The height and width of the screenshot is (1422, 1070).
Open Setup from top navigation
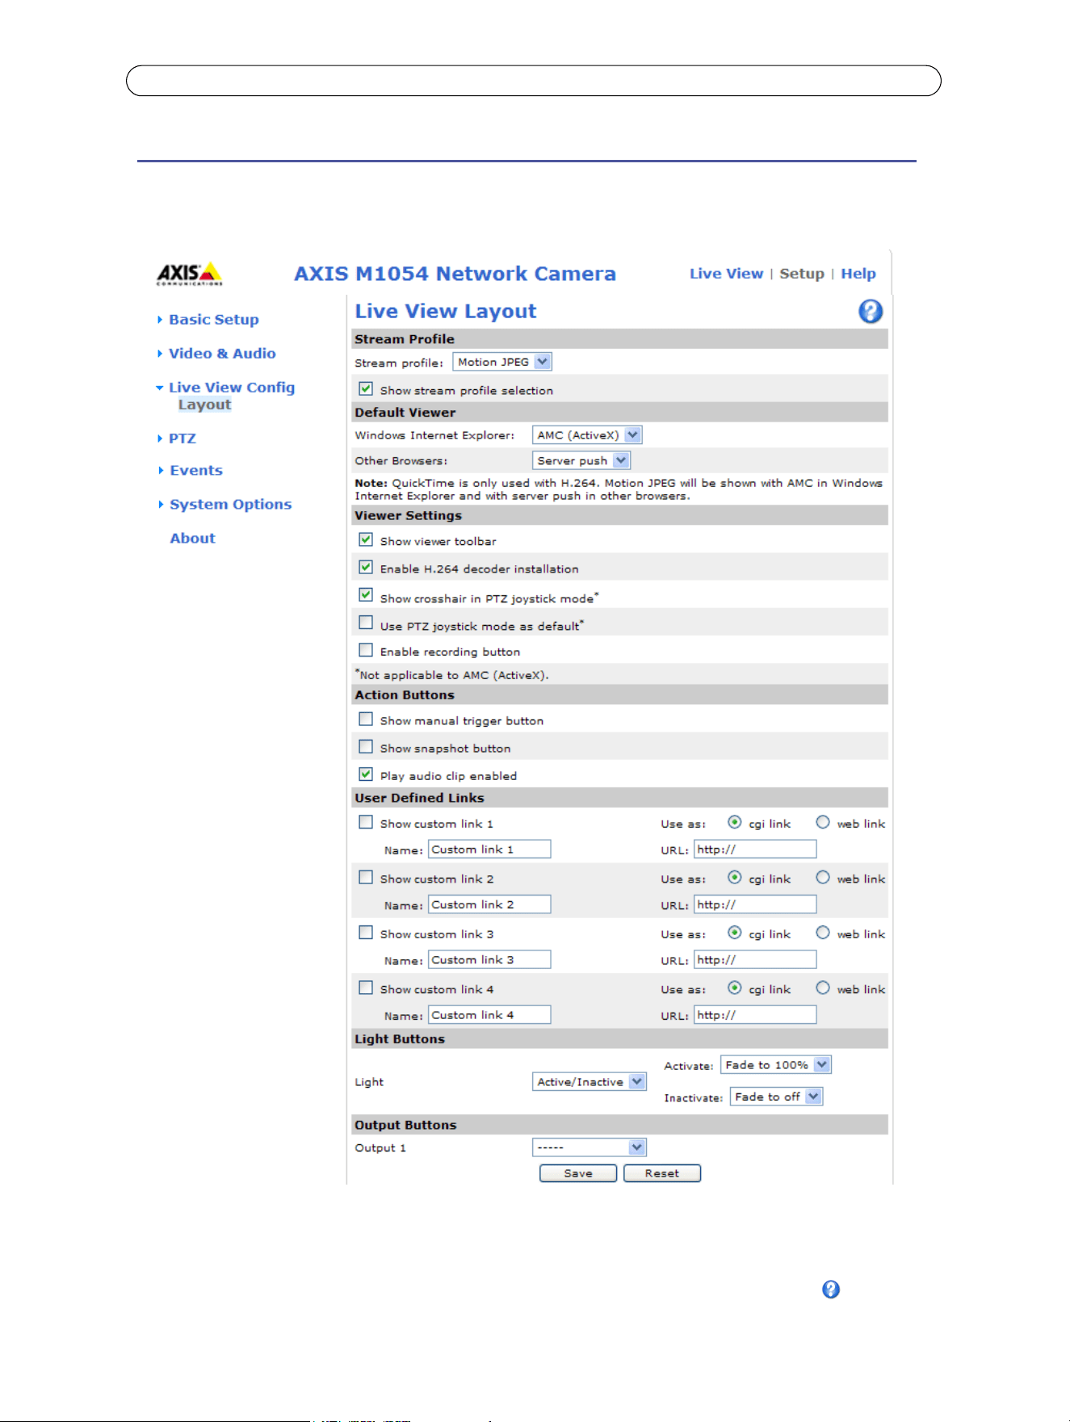pyautogui.click(x=802, y=274)
